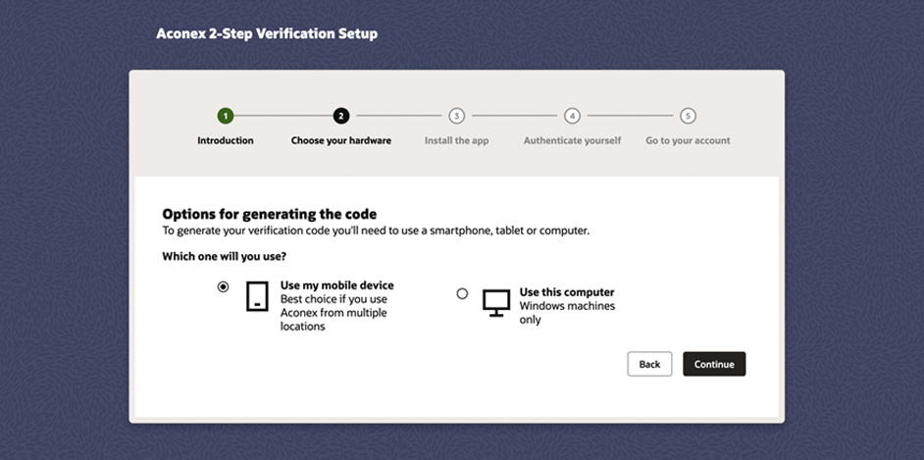Select the 'Choose your hardware' step label
This screenshot has height=460, width=924.
tap(340, 141)
